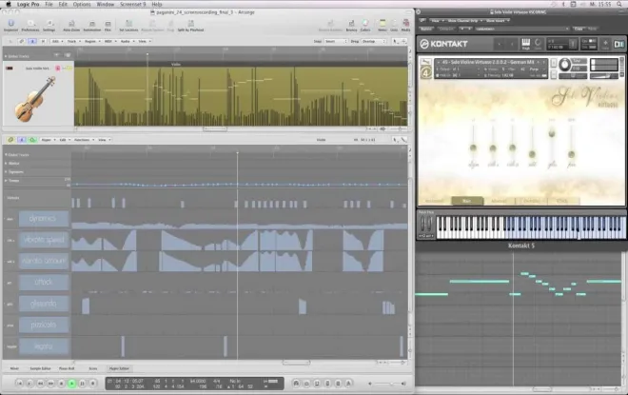Screen dimensions: 628x395
Task: Select the vibrato speed hyper lane label
Action: point(44,240)
